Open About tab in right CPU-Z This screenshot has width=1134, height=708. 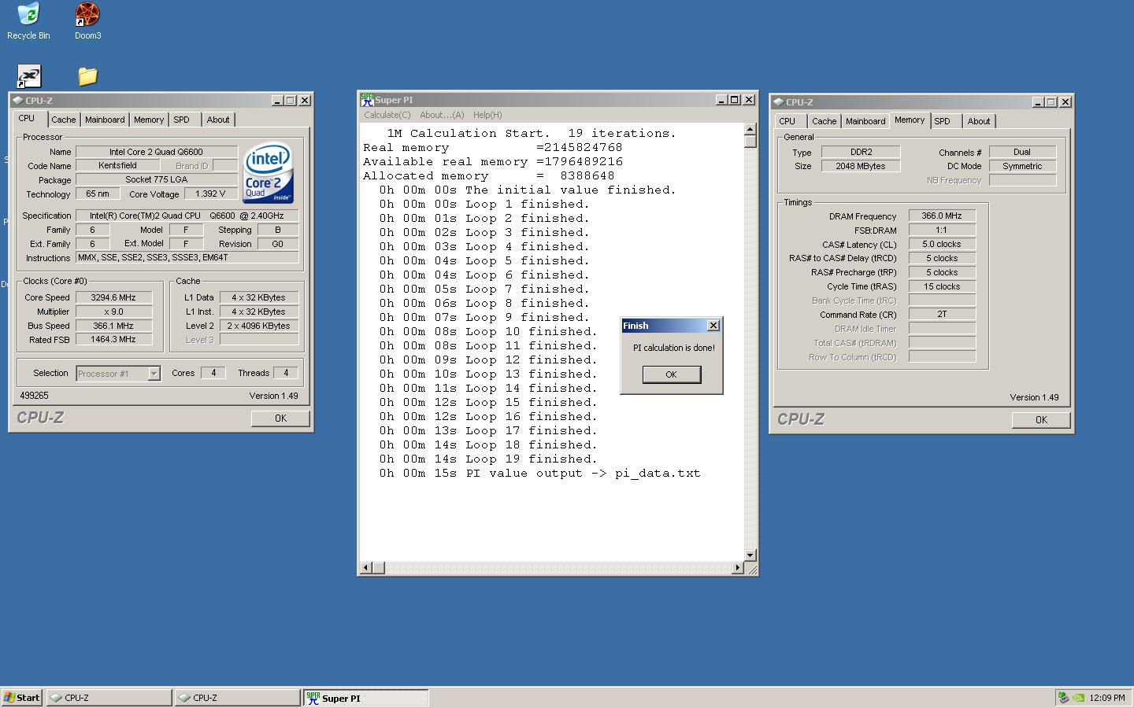click(979, 121)
